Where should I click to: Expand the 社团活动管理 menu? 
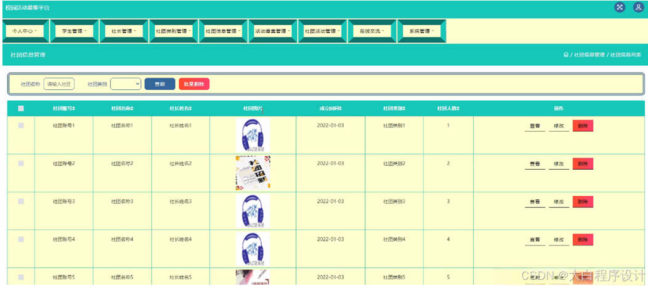click(x=322, y=31)
